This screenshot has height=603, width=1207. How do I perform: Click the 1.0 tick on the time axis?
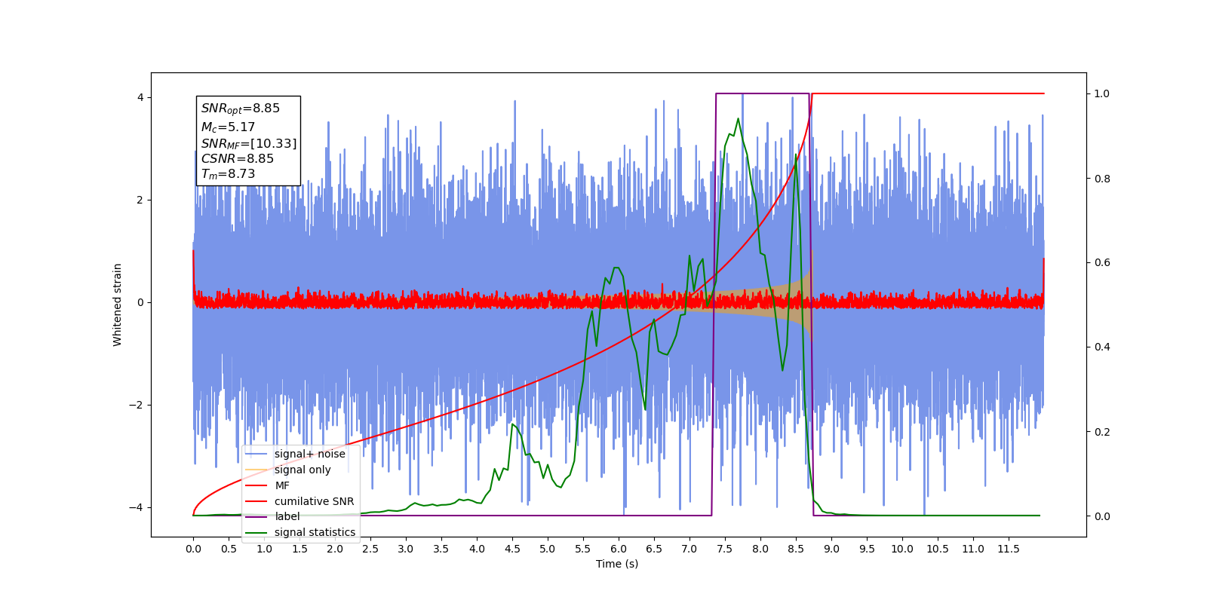[264, 549]
